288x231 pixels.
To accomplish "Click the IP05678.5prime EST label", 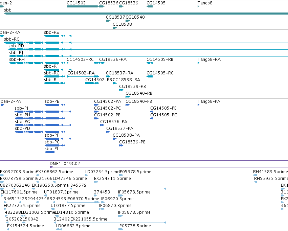I will [134, 192].
